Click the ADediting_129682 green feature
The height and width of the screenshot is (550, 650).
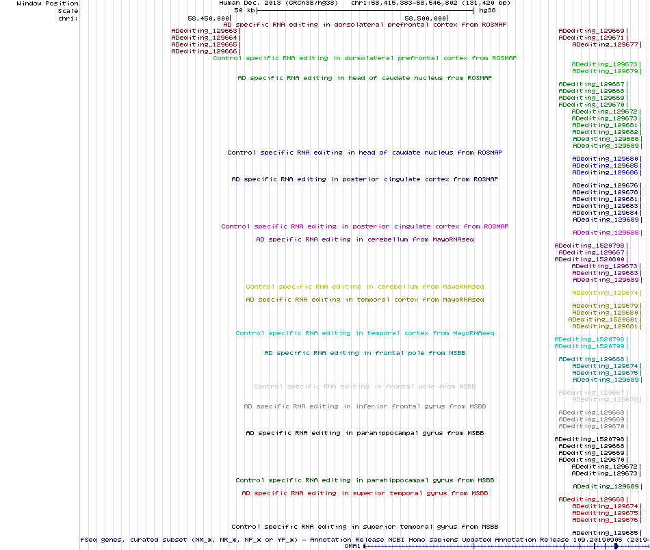point(605,132)
